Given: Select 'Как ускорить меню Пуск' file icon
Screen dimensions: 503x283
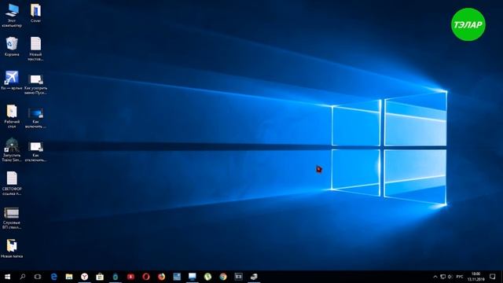Looking at the screenshot, I should 35,84.
